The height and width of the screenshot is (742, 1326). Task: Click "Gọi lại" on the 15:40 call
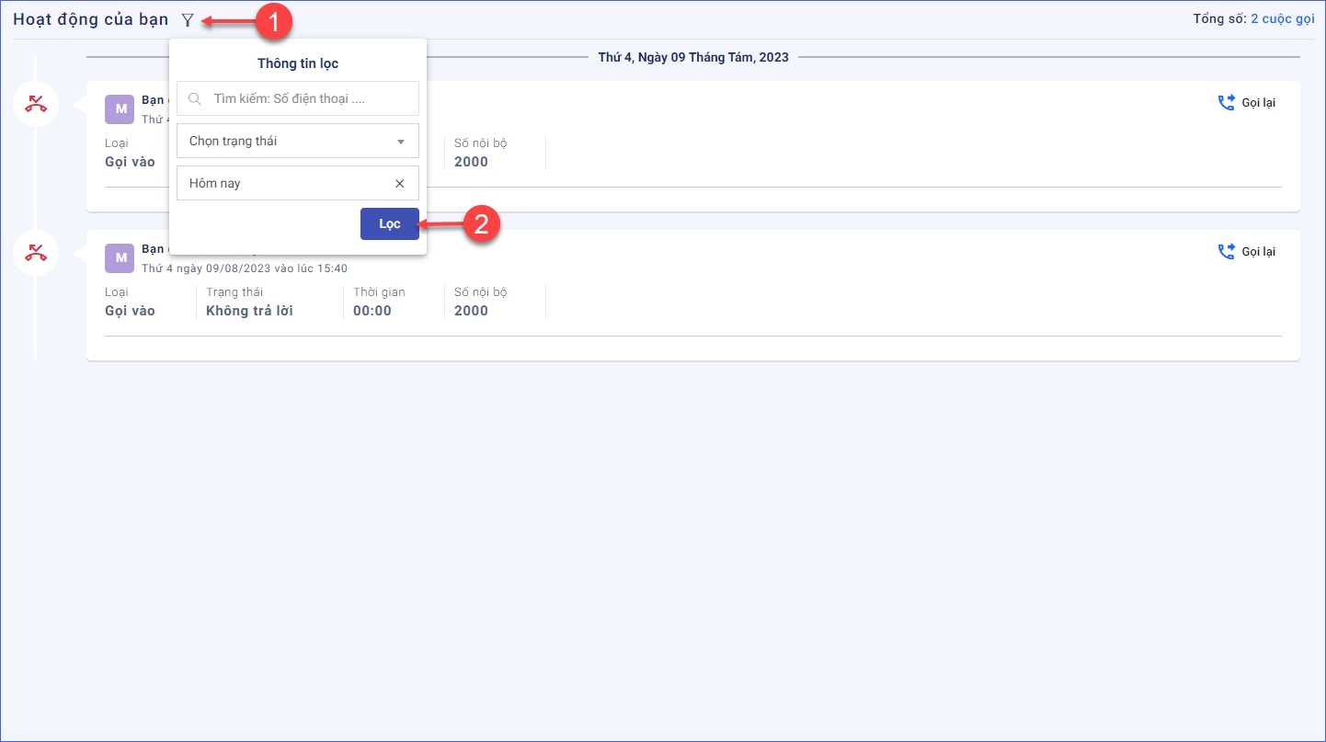click(1247, 252)
